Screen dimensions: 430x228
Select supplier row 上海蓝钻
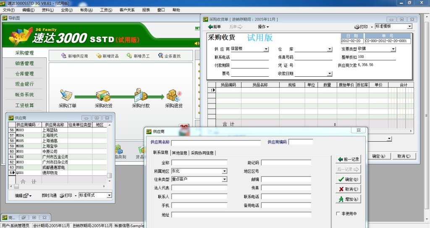pos(58,130)
